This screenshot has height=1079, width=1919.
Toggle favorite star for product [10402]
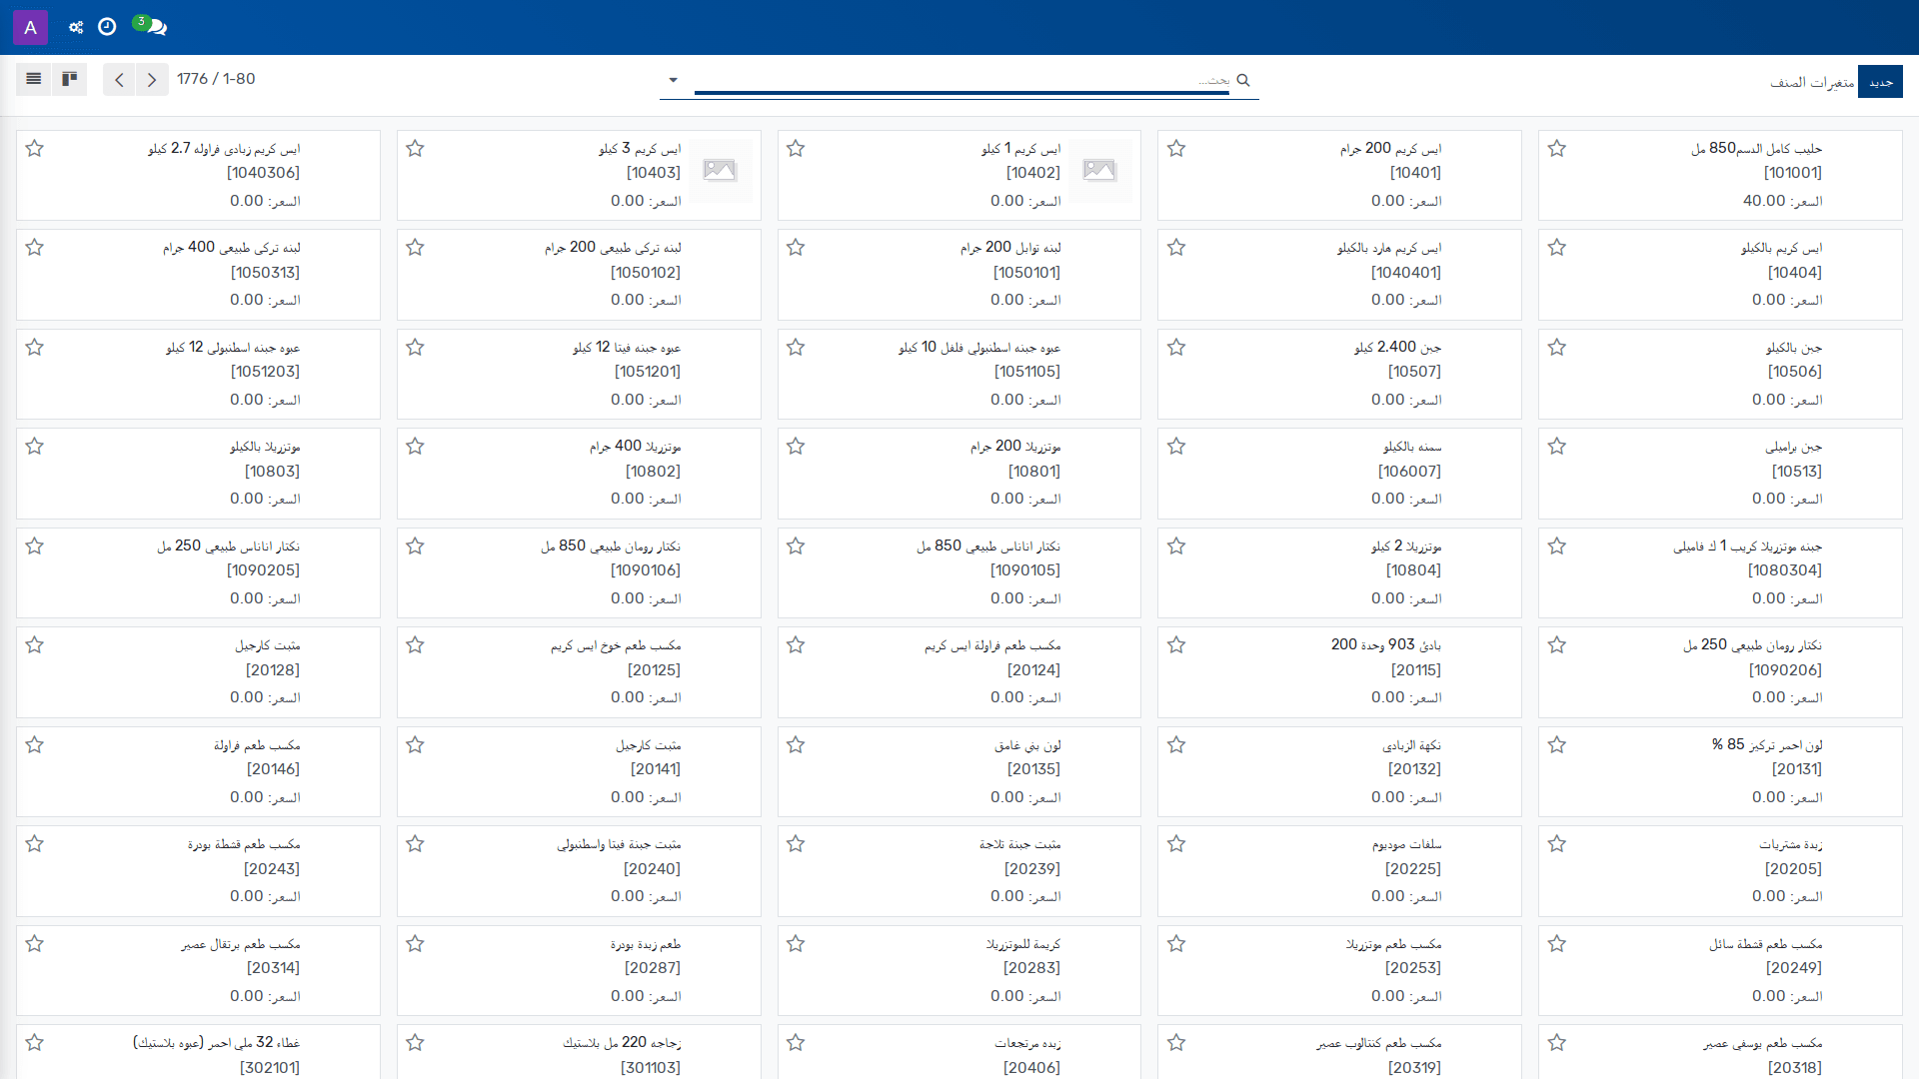point(796,149)
